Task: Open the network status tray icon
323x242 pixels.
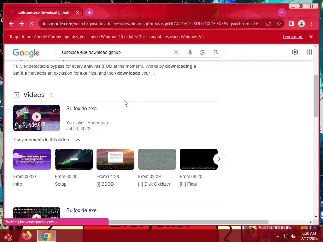Action: click(x=286, y=236)
